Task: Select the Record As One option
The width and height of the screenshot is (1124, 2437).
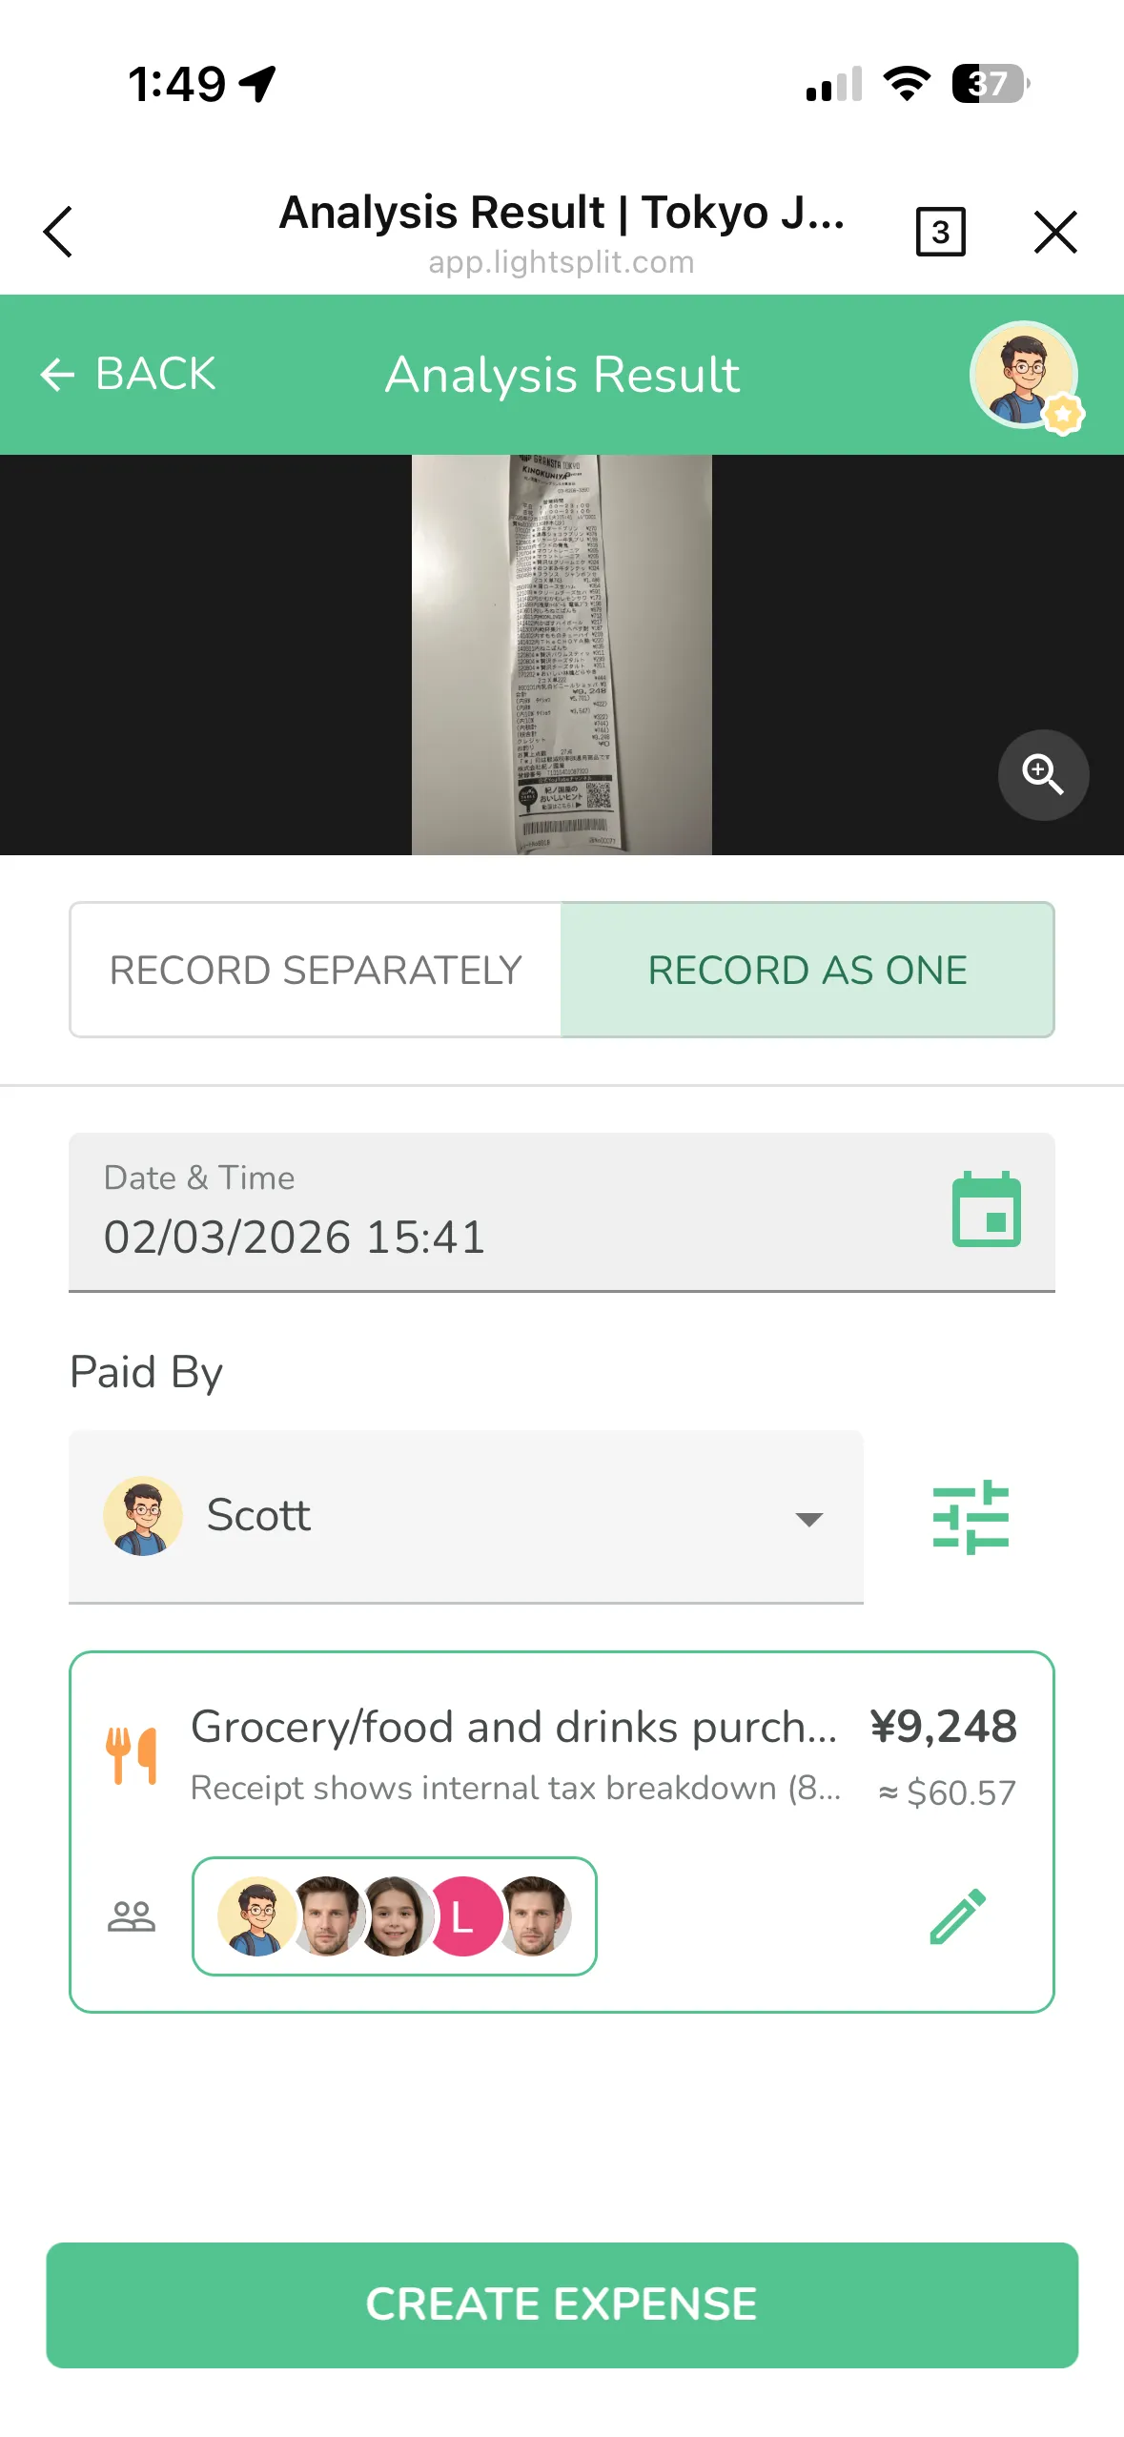Action: click(807, 970)
